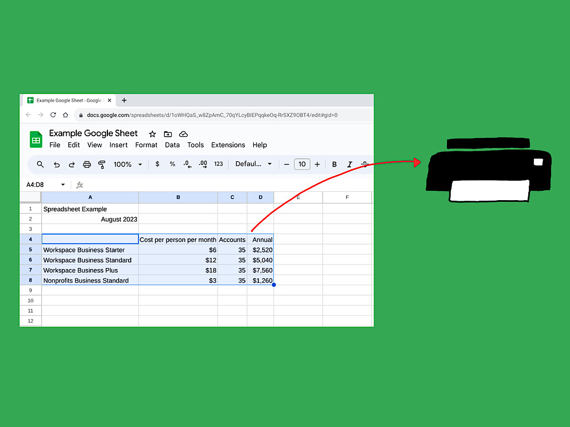The width and height of the screenshot is (570, 427).
Task: Toggle italic formatting
Action: 349,164
